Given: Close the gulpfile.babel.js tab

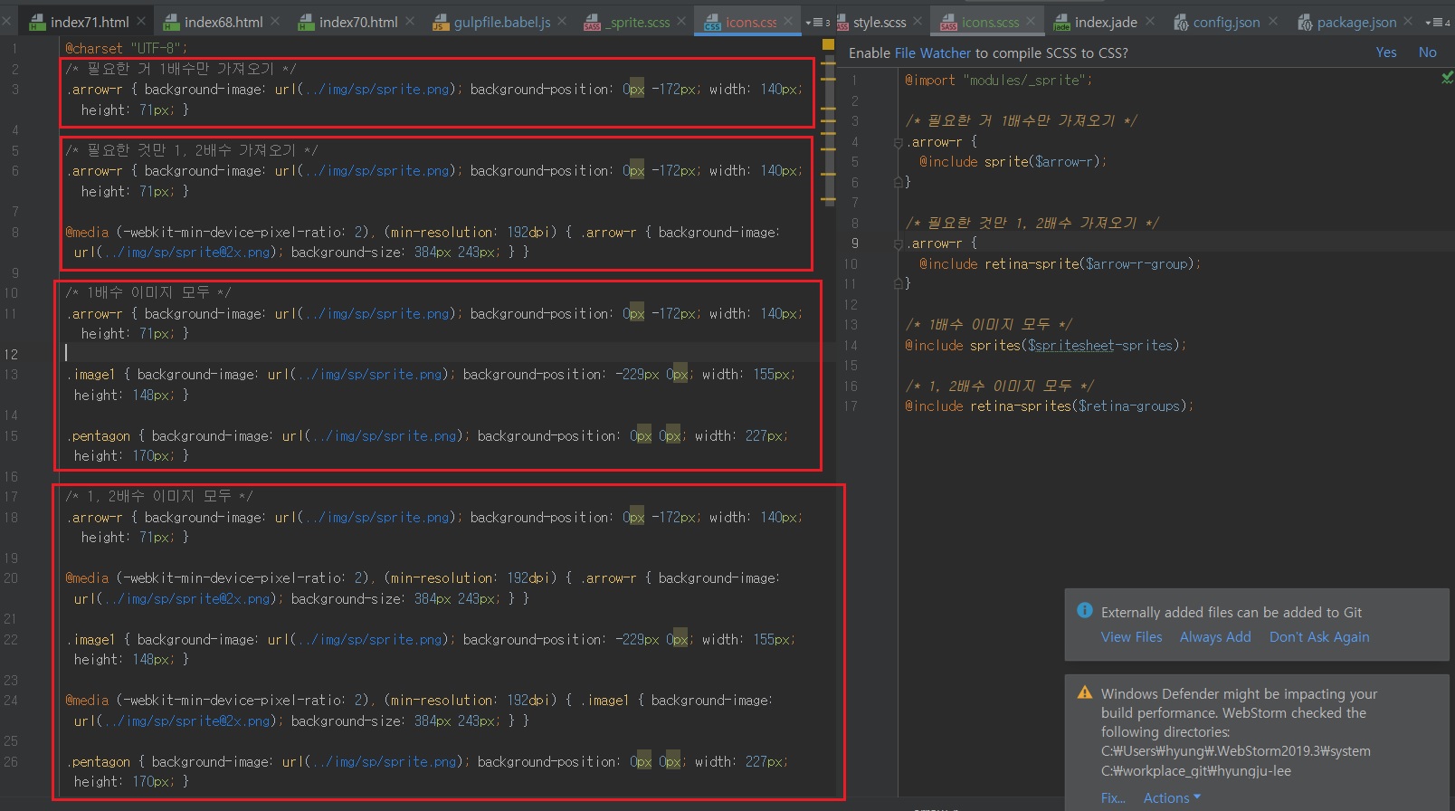Looking at the screenshot, I should click(x=562, y=21).
